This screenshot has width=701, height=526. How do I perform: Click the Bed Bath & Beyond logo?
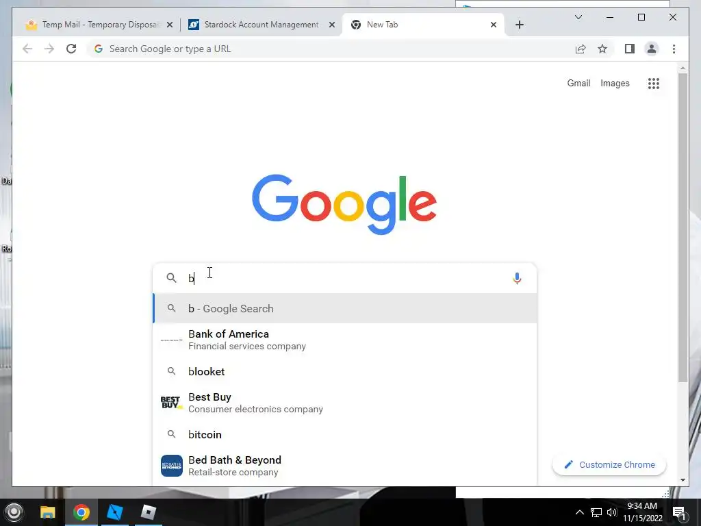[171, 466]
